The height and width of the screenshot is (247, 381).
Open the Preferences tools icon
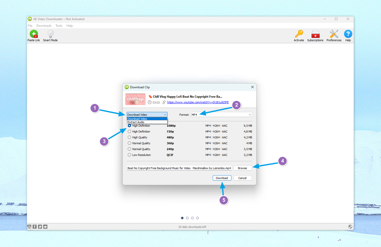[x=334, y=34]
